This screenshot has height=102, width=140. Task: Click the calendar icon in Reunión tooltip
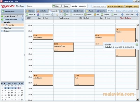137,45
